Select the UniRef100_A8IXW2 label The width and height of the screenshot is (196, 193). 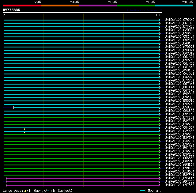[x=179, y=67]
